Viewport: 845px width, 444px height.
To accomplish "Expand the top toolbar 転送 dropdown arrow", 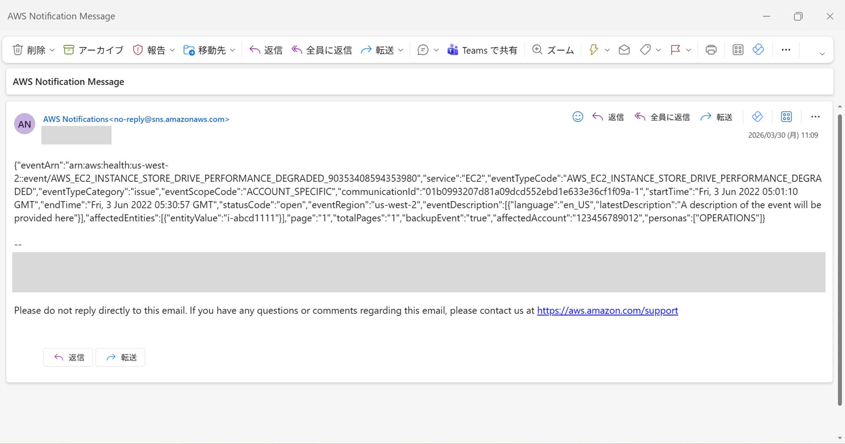I will (401, 50).
